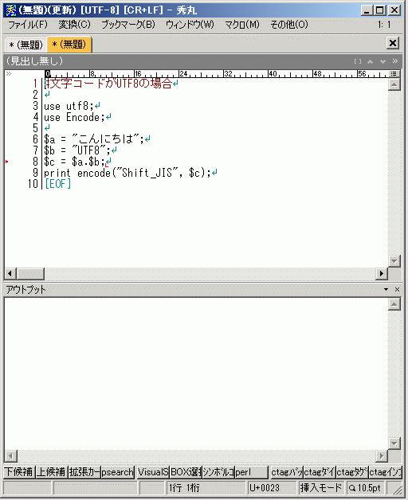Image resolution: width=408 pixels, height=500 pixels.
Task: Maximize the Hidemaru window
Action: 380,10
